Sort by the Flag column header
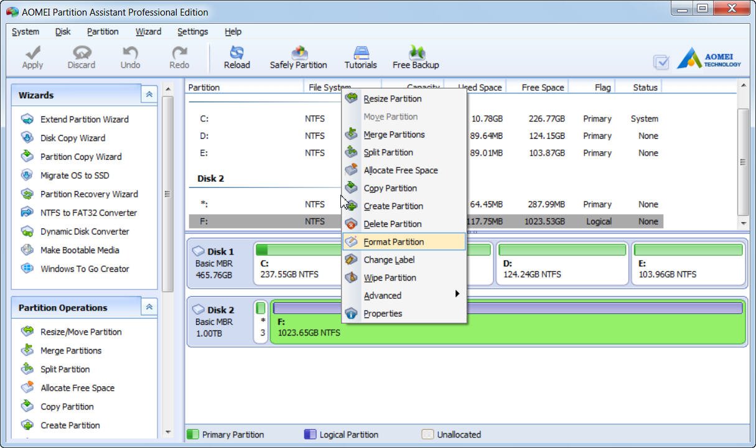756x448 pixels. click(591, 88)
